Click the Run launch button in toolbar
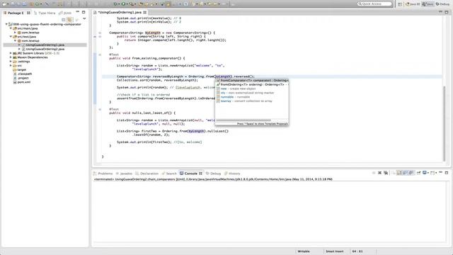453x255 pixels. [x=123, y=4]
